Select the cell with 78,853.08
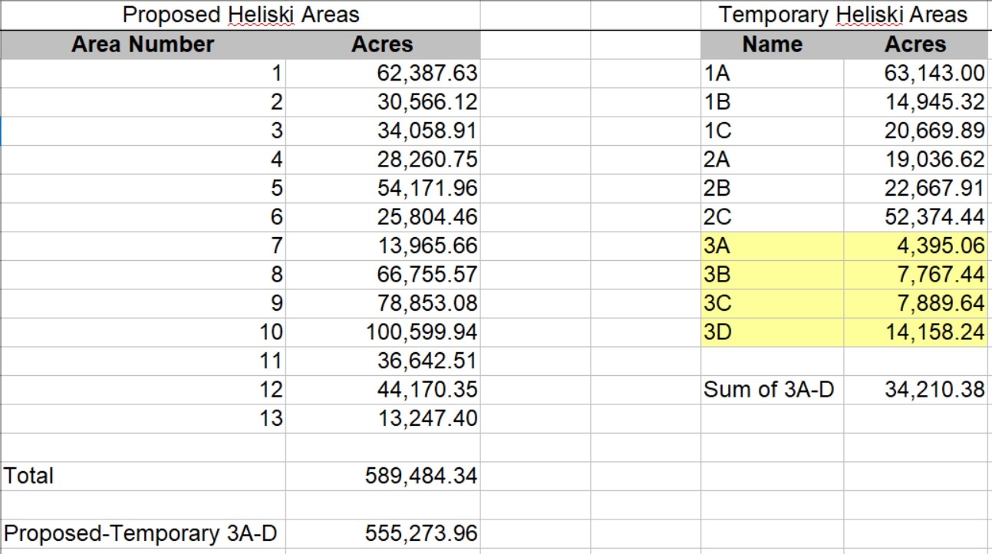The image size is (992, 554). click(383, 303)
